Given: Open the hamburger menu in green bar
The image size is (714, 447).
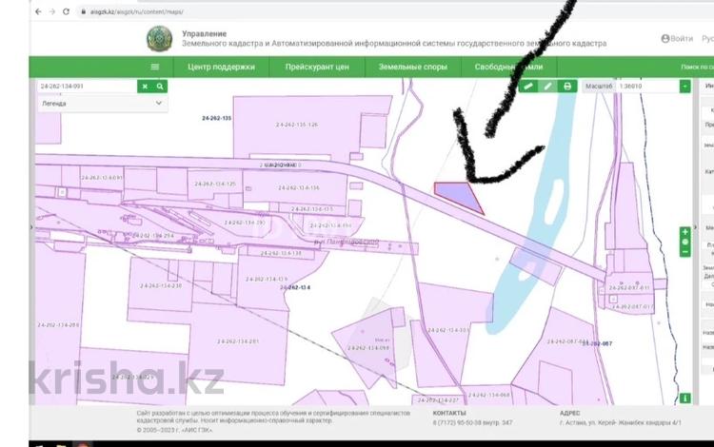Looking at the screenshot, I should 155,68.
